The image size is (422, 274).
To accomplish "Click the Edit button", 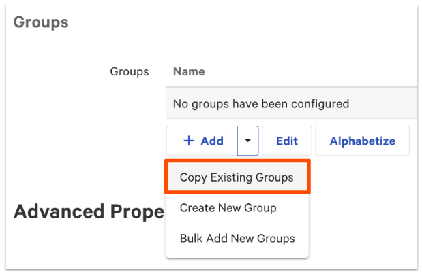I will coord(287,141).
